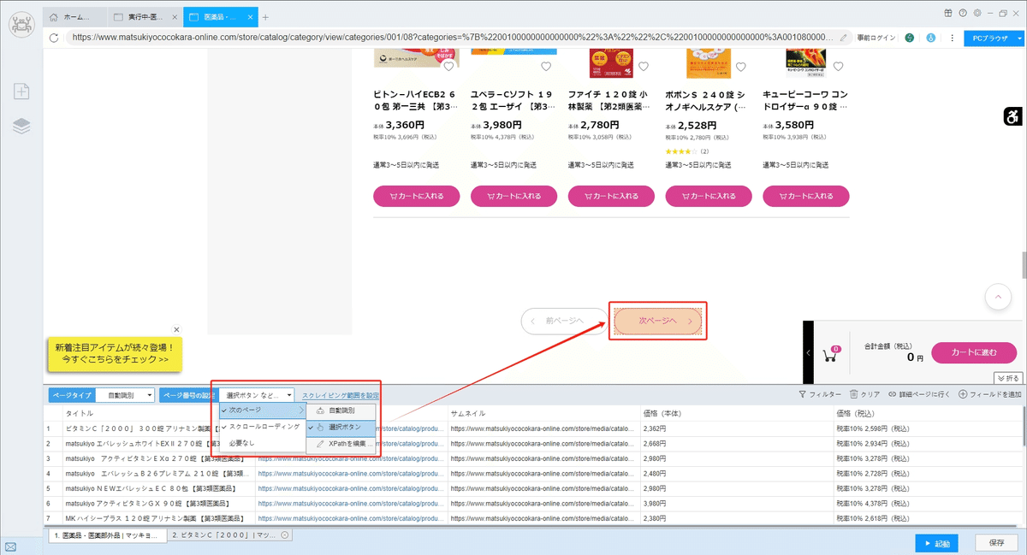Open the settings gear in title bar
Image resolution: width=1027 pixels, height=555 pixels.
click(977, 13)
